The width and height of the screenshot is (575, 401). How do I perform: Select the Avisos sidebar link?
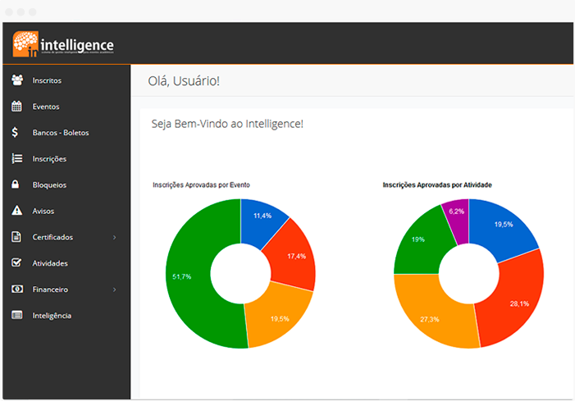click(x=43, y=211)
